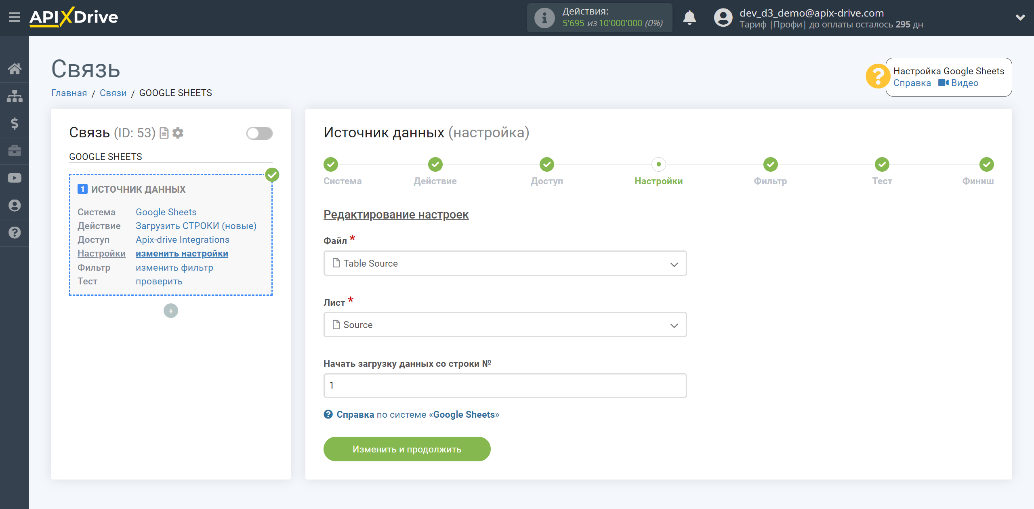Open the Справка help link
Screen dimensions: 1034x509
pos(912,83)
